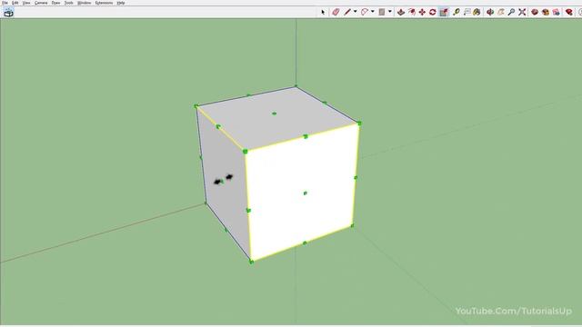This screenshot has width=582, height=327.
Task: Activate the Line pencil tool
Action: 347,12
